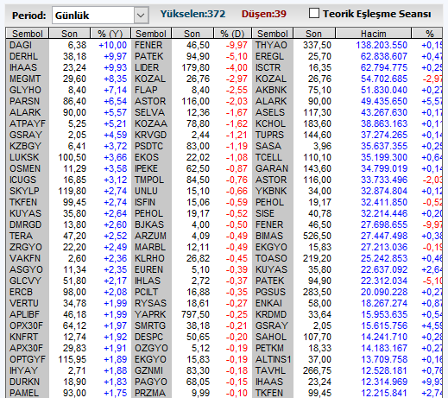Select OPX30F symbol row

[26, 325]
